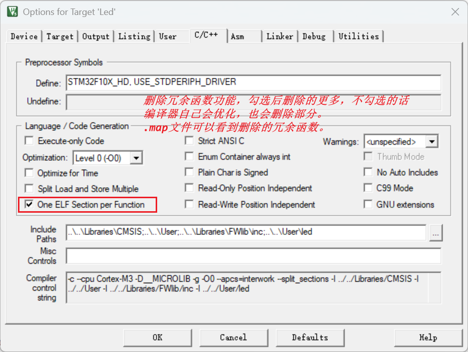The width and height of the screenshot is (468, 352).
Task: Expand the Warnings dropdown list
Action: (432, 142)
